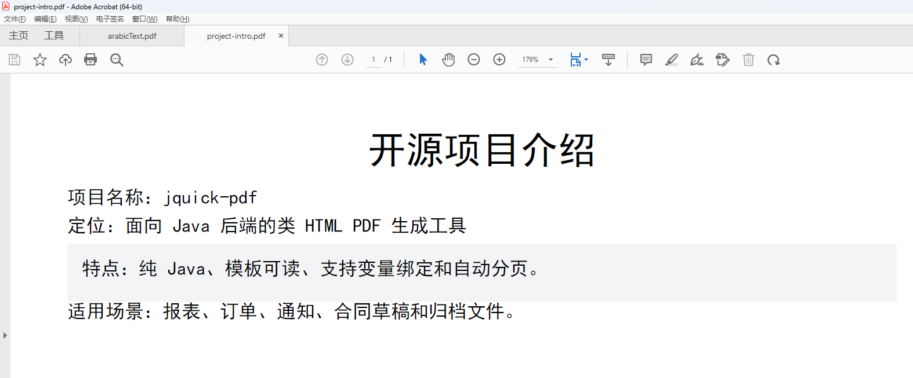This screenshot has width=913, height=378.
Task: Click the fit page width icon
Action: (575, 60)
